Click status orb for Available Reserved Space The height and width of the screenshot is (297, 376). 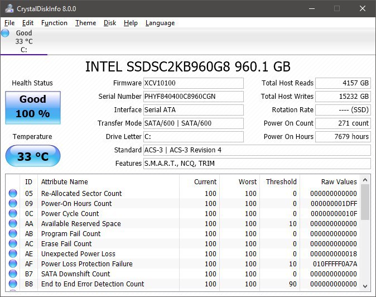coord(13,223)
